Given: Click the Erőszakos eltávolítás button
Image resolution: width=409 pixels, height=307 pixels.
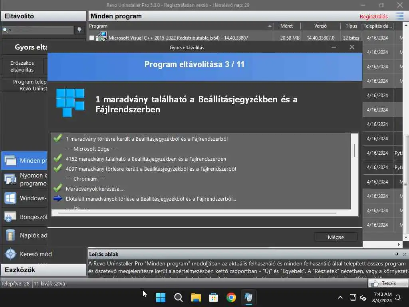Looking at the screenshot, I should (22, 66).
